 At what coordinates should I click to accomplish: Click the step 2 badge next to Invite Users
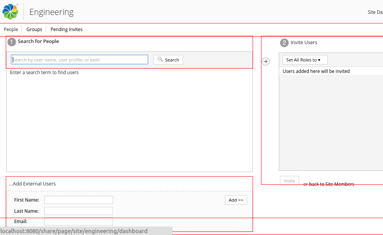285,43
